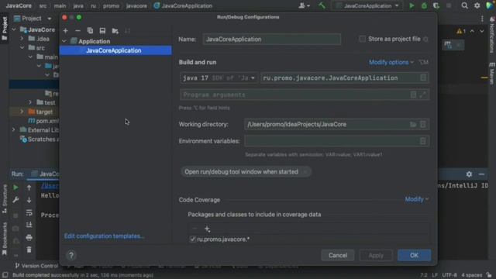Move configuration into new folder icon

point(115,31)
